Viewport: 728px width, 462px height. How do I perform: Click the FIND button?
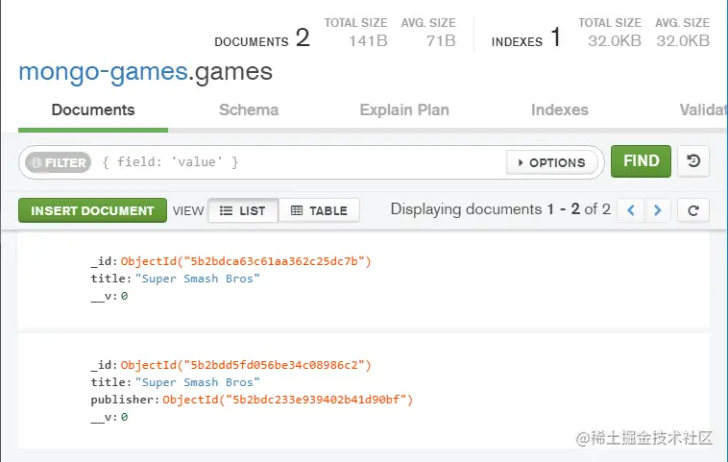[x=642, y=161]
